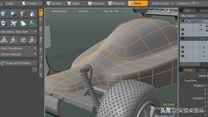Toggle visibility eye of the selected item
The image size is (208, 117).
tap(183, 38)
